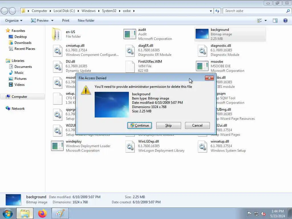Click the Skip button

point(168,125)
